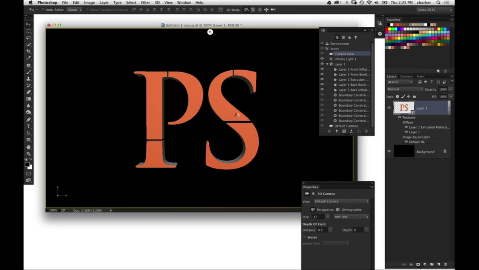Viewport: 479px width, 270px height.
Task: Toggle Textures effect visibility eye
Action: point(400,117)
